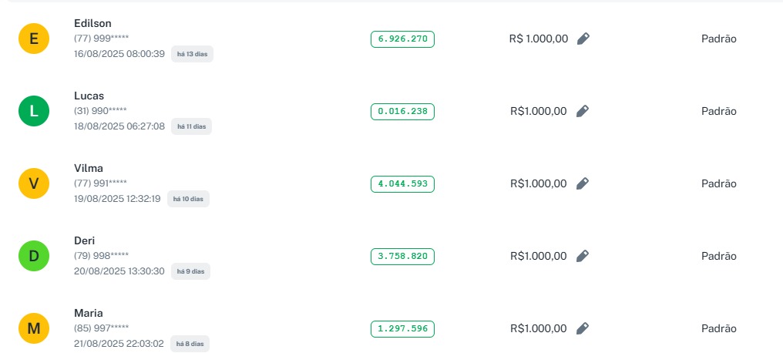This screenshot has height=353, width=783.
Task: Click the code badge 3.758.820
Action: pyautogui.click(x=402, y=256)
